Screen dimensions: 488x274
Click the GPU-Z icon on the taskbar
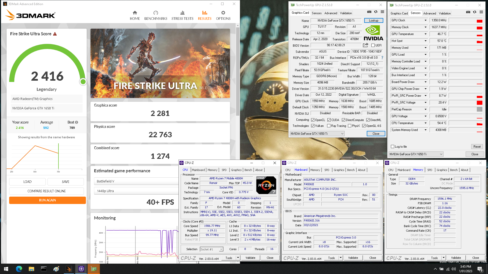(x=94, y=269)
